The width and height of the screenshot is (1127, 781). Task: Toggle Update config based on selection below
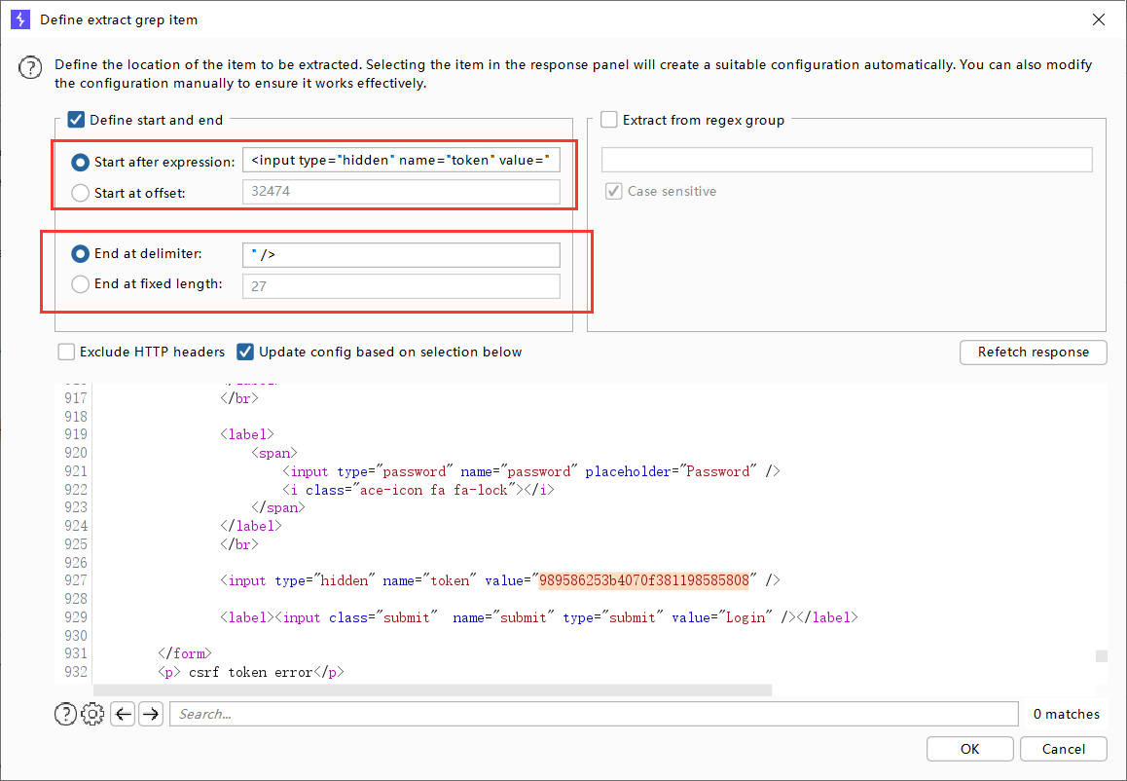(245, 352)
